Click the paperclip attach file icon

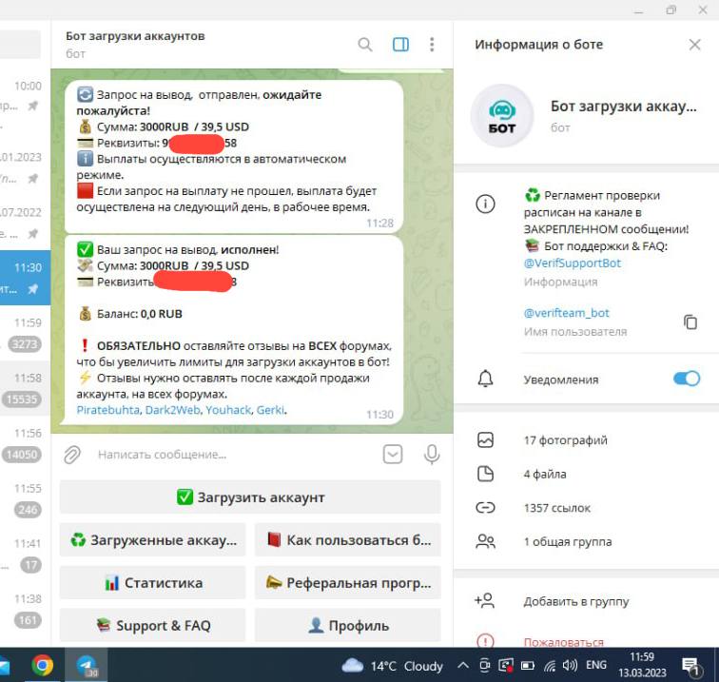72,455
